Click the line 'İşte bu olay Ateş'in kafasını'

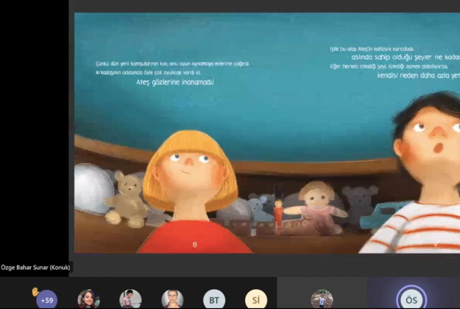pyautogui.click(x=372, y=49)
